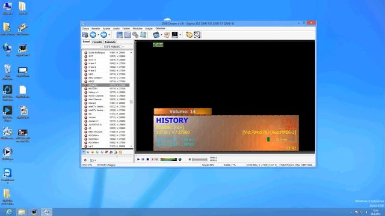Click the play button

point(138,160)
